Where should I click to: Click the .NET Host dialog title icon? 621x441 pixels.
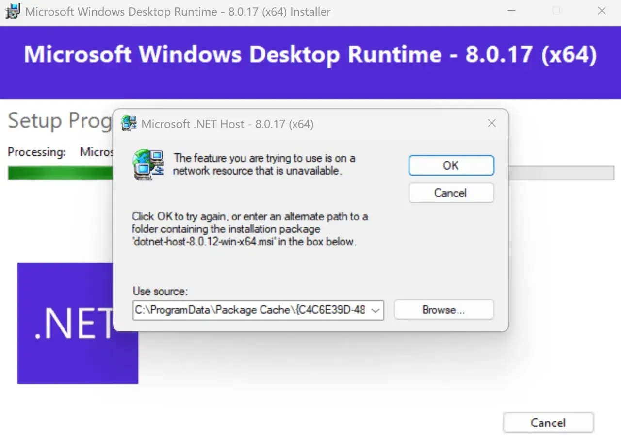129,124
